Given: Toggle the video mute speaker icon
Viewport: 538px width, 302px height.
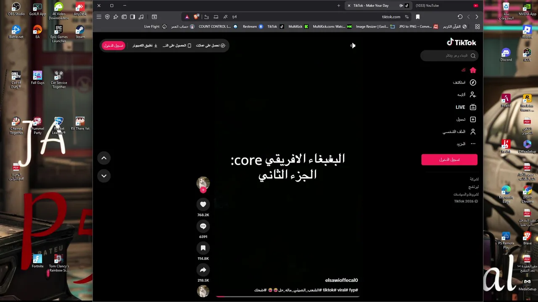Looking at the screenshot, I should tap(353, 45).
